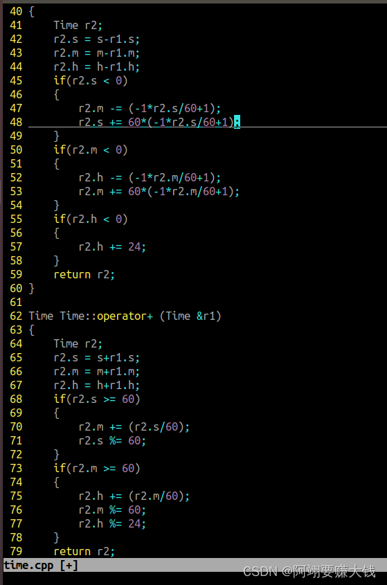Click the 'if(r2.m >= 60)' statement
Image resolution: width=387 pixels, height=585 pixels.
click(x=97, y=468)
